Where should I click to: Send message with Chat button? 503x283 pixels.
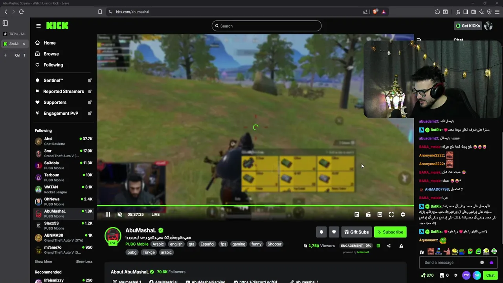pos(490,276)
